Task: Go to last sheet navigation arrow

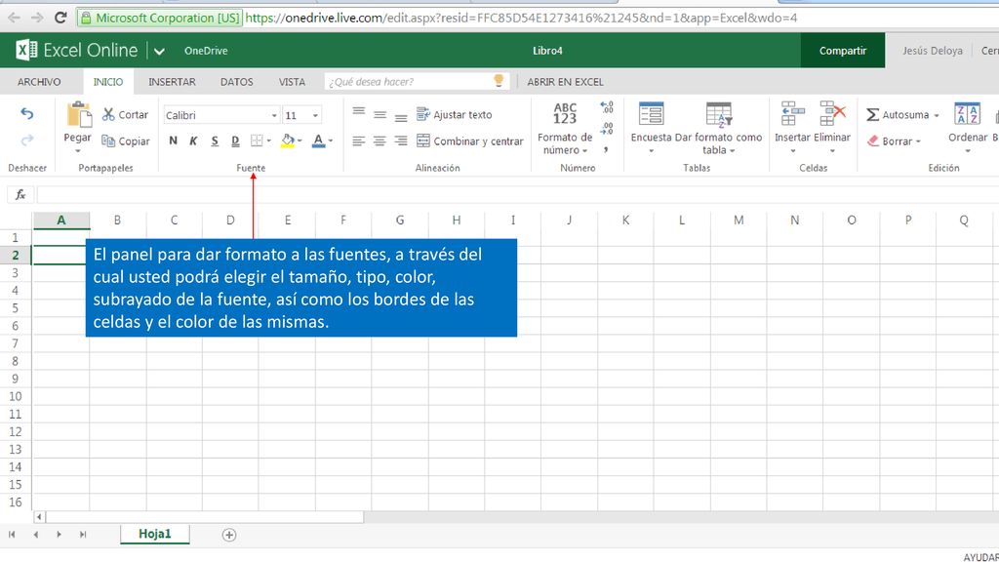Action: pos(83,535)
